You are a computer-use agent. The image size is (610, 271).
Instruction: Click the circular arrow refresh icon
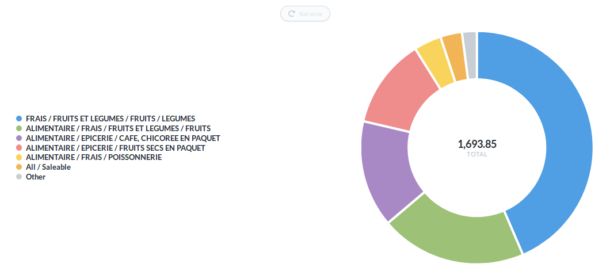[292, 14]
